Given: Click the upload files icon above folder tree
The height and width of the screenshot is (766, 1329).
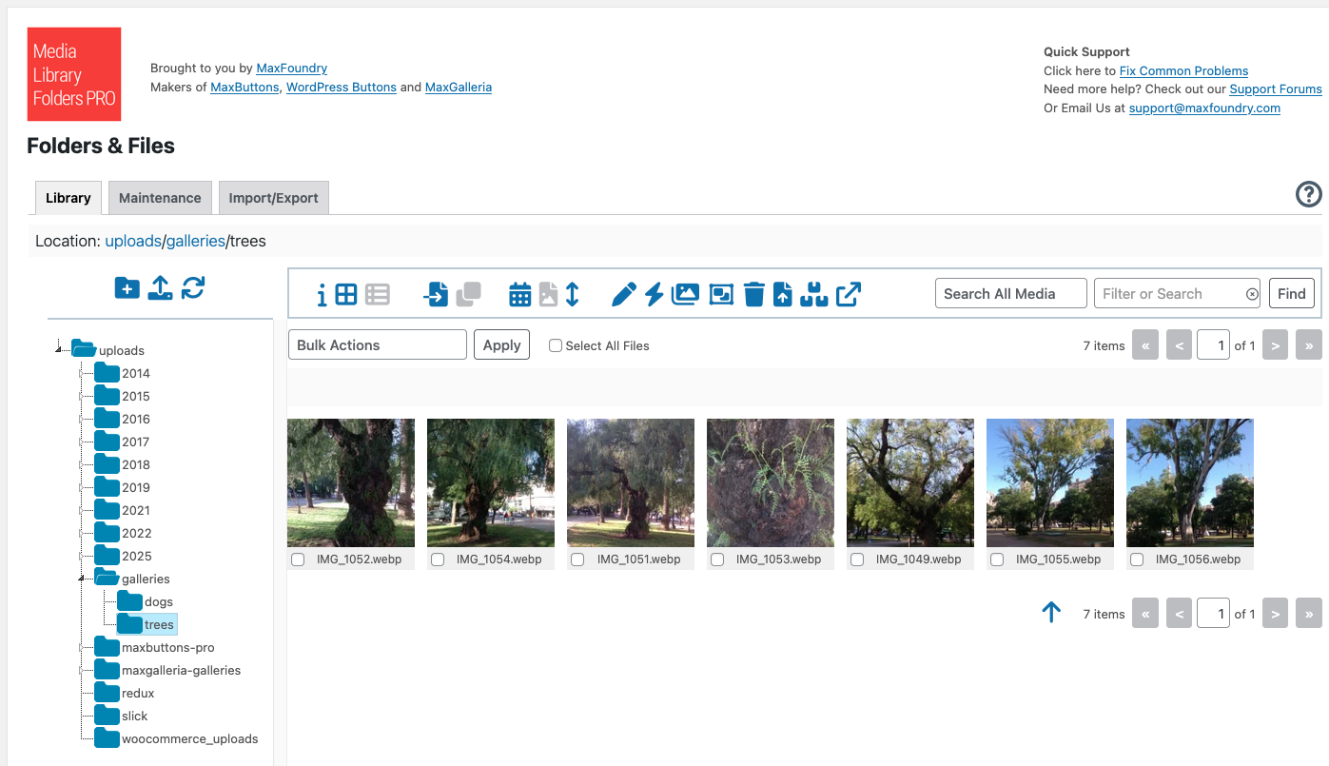Looking at the screenshot, I should point(161,288).
